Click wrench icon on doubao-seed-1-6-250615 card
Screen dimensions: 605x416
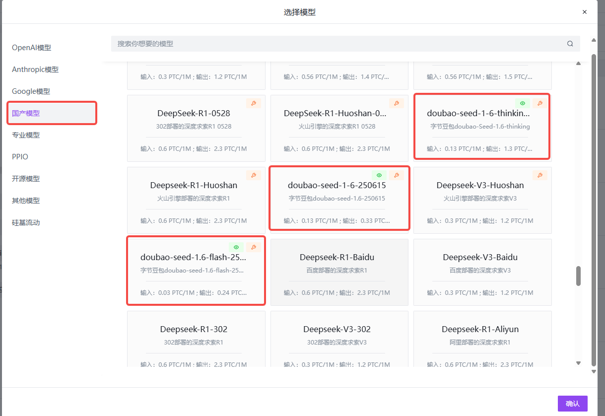pos(396,175)
